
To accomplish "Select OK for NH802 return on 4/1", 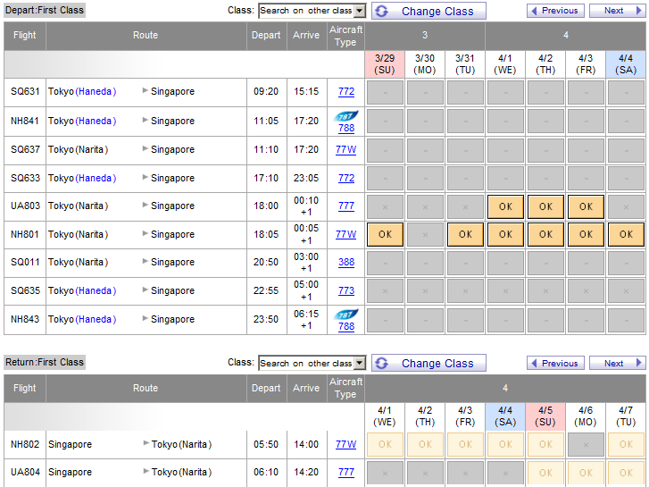I will [x=386, y=444].
